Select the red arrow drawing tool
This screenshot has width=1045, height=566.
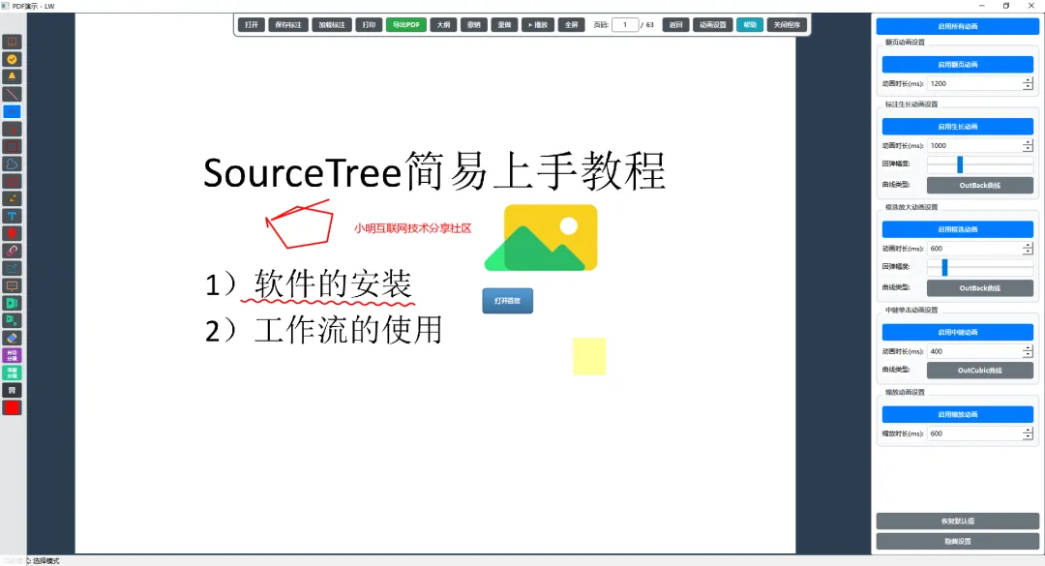pos(12,130)
